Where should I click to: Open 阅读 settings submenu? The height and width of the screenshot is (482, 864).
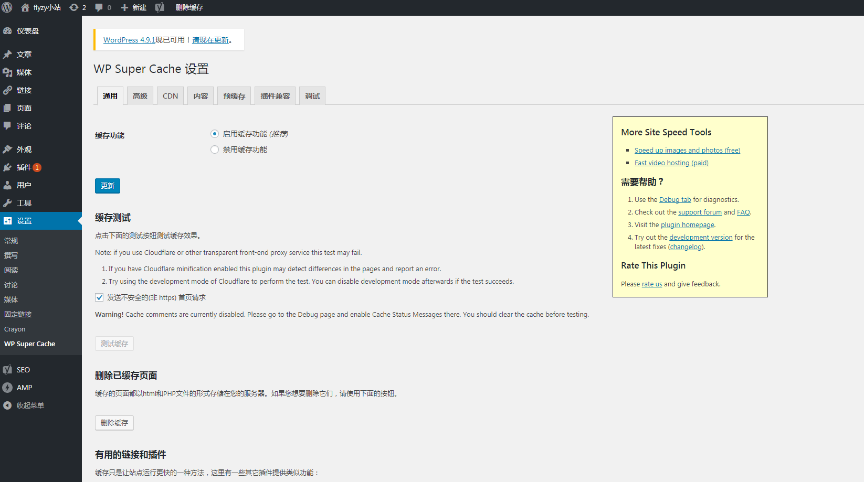[11, 270]
